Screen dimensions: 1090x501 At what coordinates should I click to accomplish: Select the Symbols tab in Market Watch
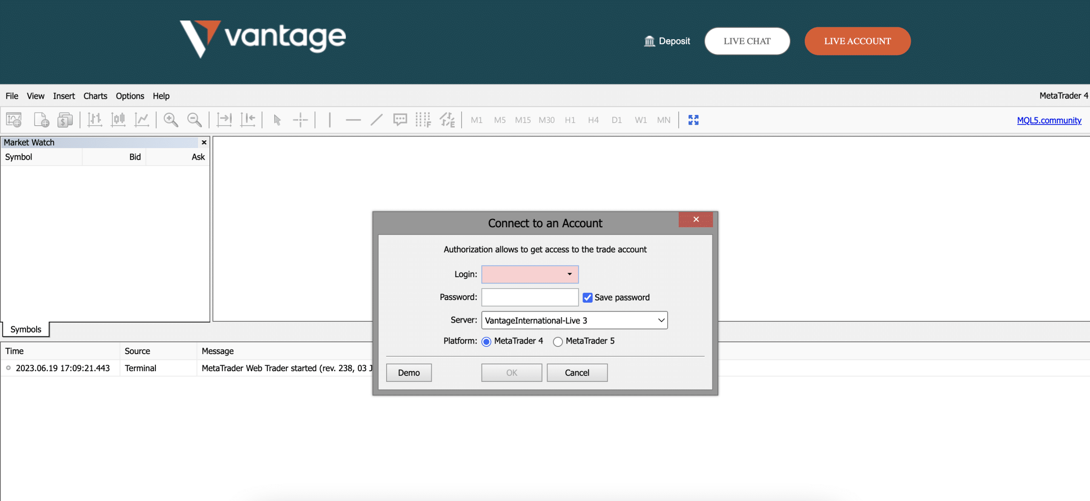coord(26,329)
